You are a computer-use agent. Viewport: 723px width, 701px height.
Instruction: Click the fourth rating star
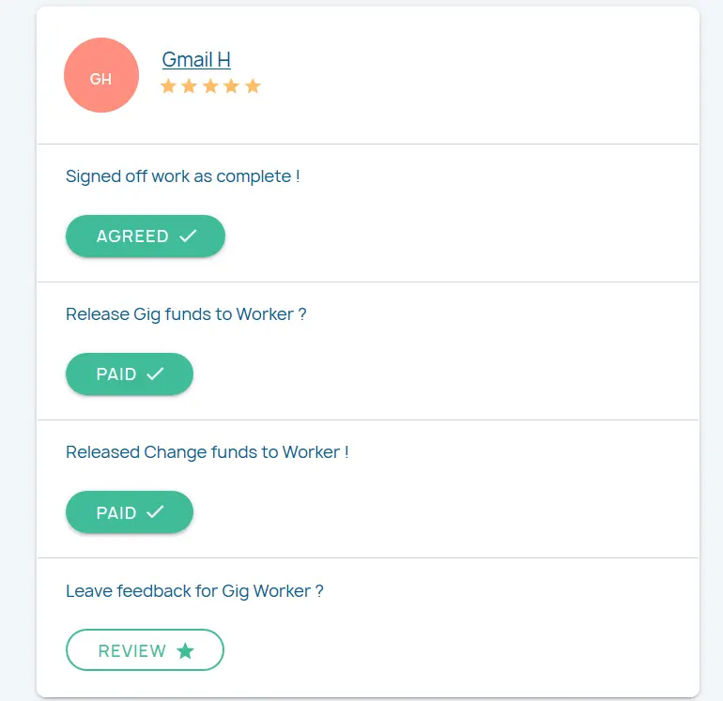(231, 86)
